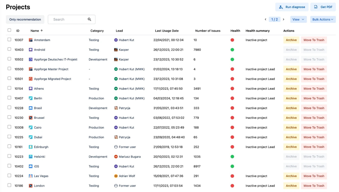Click the Amsterdam project avatar icon

pyautogui.click(x=31, y=40)
